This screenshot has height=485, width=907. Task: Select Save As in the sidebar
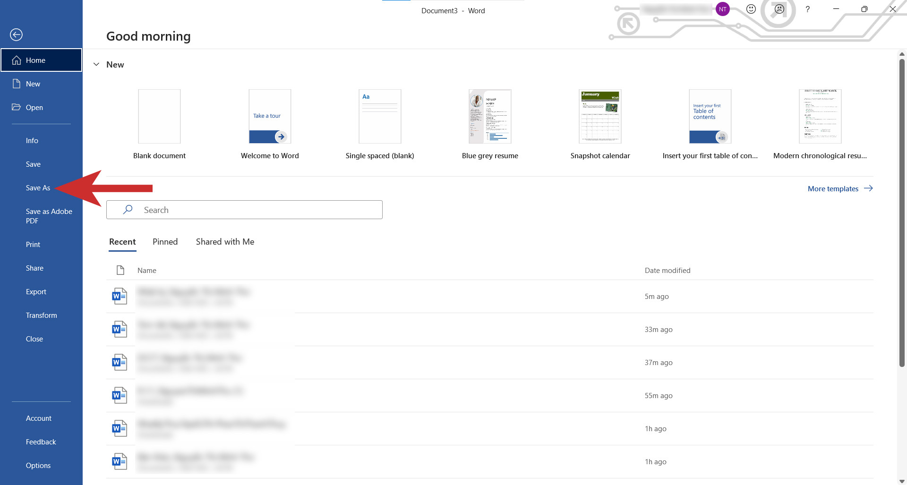[x=38, y=188]
